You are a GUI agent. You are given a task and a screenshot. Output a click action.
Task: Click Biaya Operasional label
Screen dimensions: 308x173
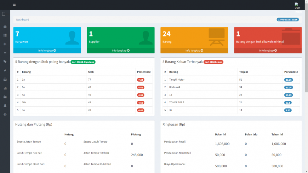pyautogui.click(x=175, y=164)
